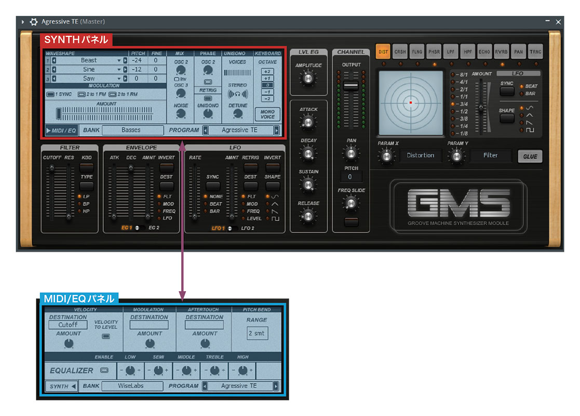The height and width of the screenshot is (416, 580).
Task: Open the plugin options gear icon
Action: [34, 22]
